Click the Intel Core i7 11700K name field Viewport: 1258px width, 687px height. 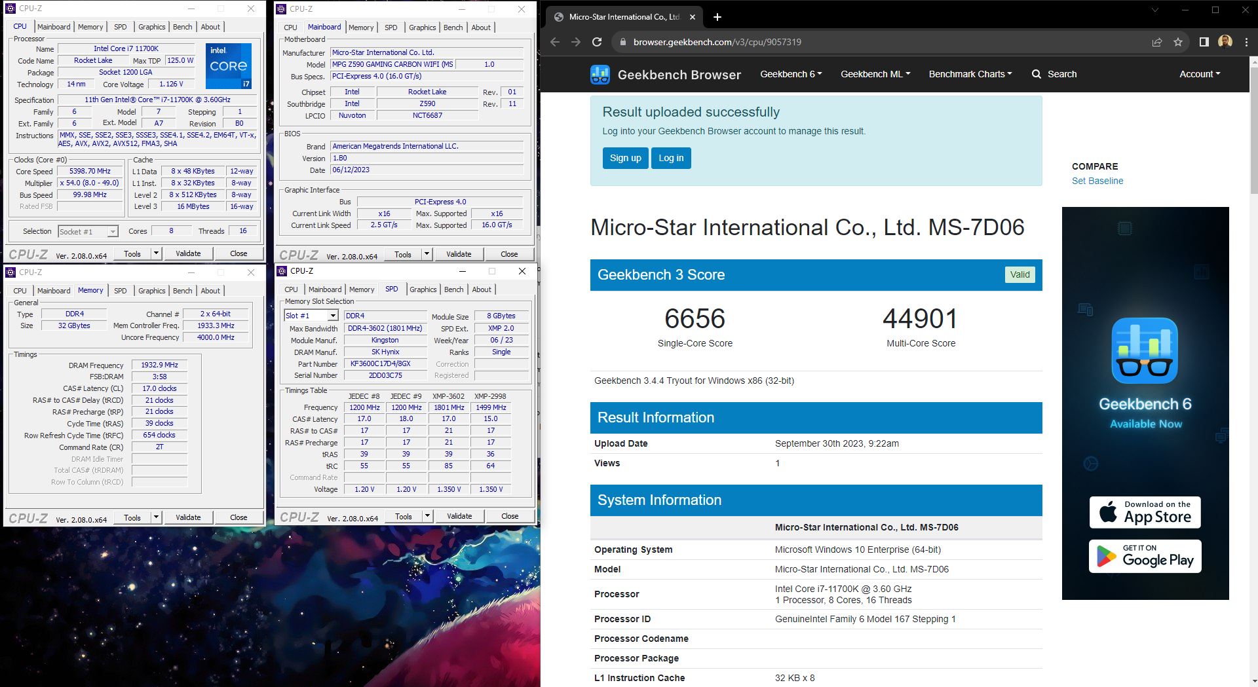126,48
